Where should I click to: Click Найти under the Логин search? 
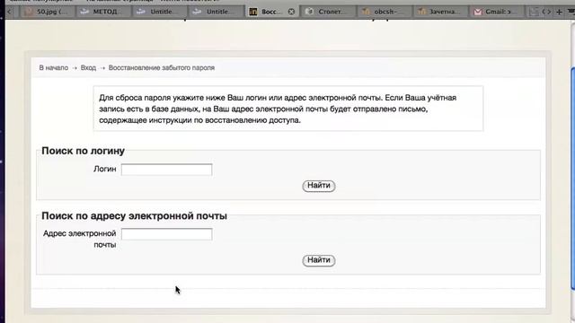[319, 186]
